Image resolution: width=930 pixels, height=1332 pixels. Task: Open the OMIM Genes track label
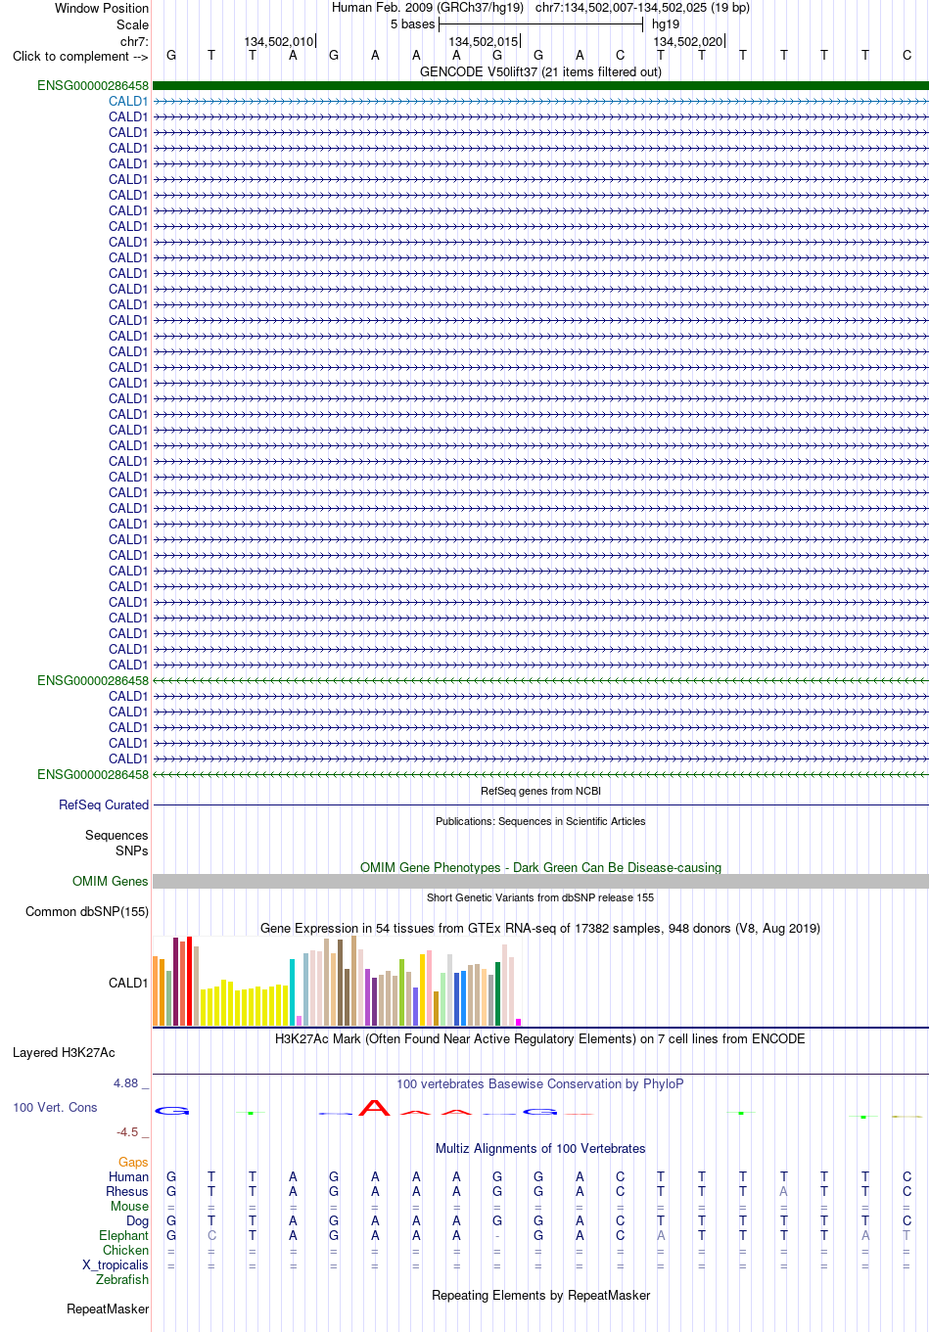coord(111,881)
